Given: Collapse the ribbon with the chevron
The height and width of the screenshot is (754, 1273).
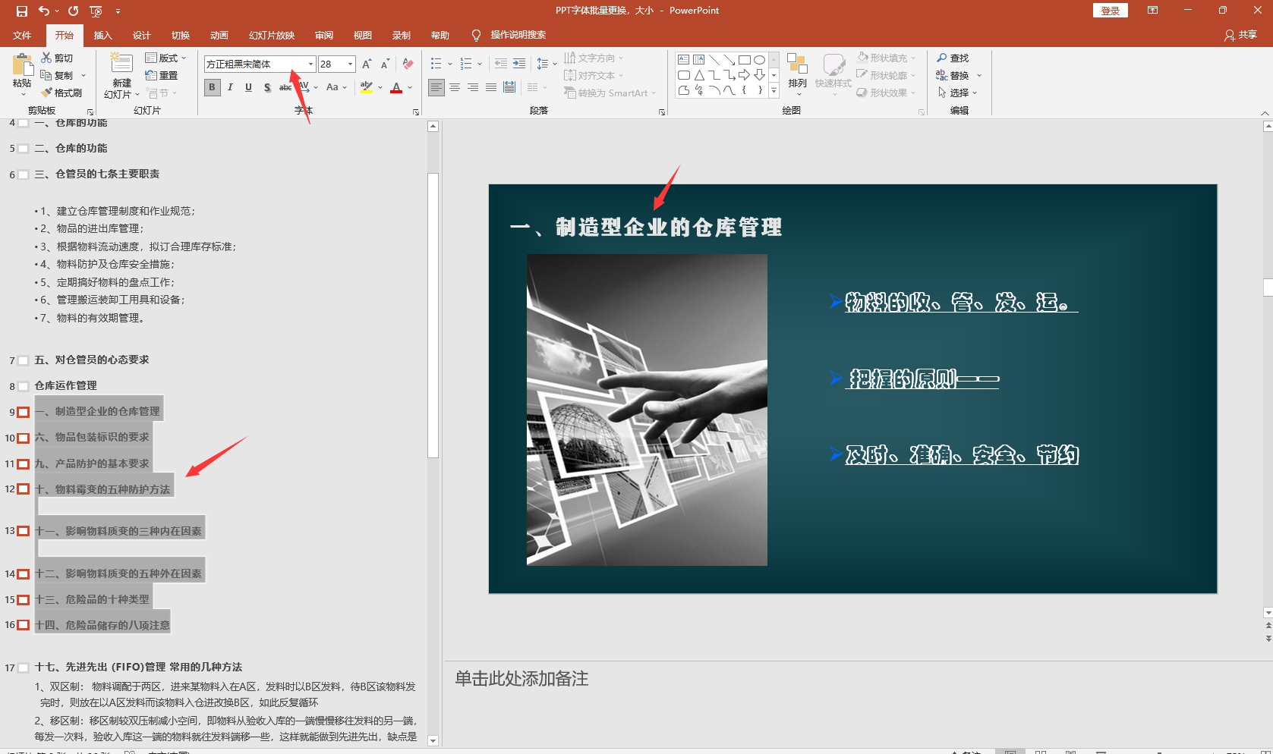Looking at the screenshot, I should pyautogui.click(x=1265, y=113).
